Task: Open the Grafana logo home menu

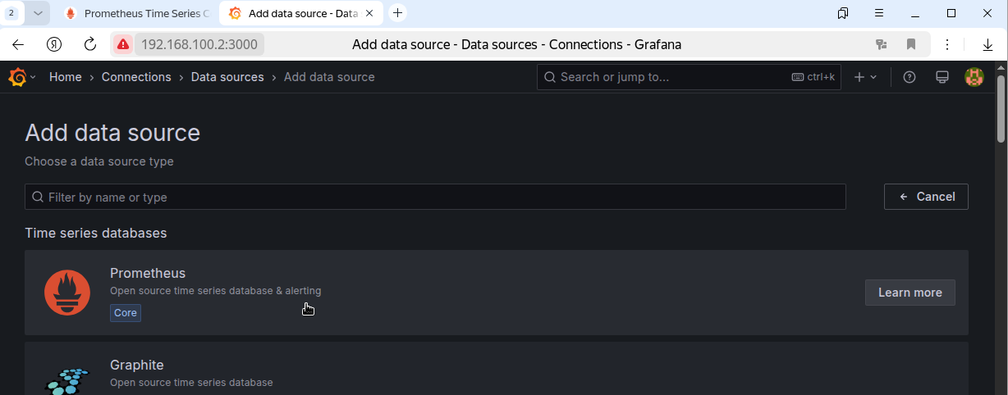Action: click(17, 77)
